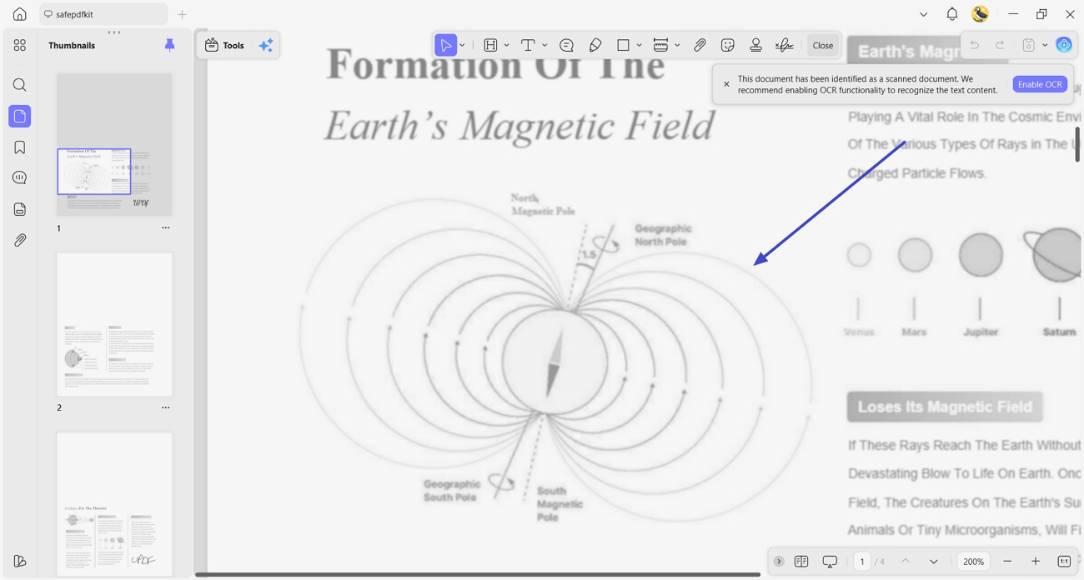Open the UPDF AI assistant round icon

pyautogui.click(x=1064, y=45)
